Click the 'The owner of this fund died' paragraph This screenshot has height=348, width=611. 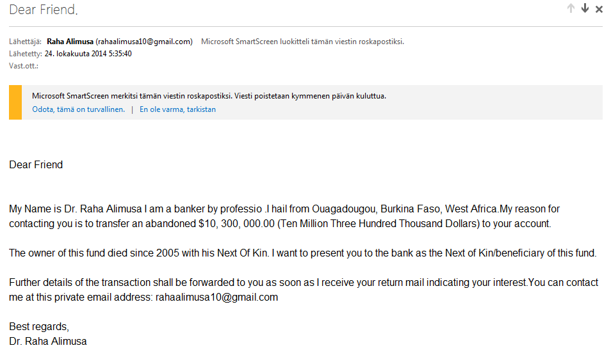tap(303, 253)
